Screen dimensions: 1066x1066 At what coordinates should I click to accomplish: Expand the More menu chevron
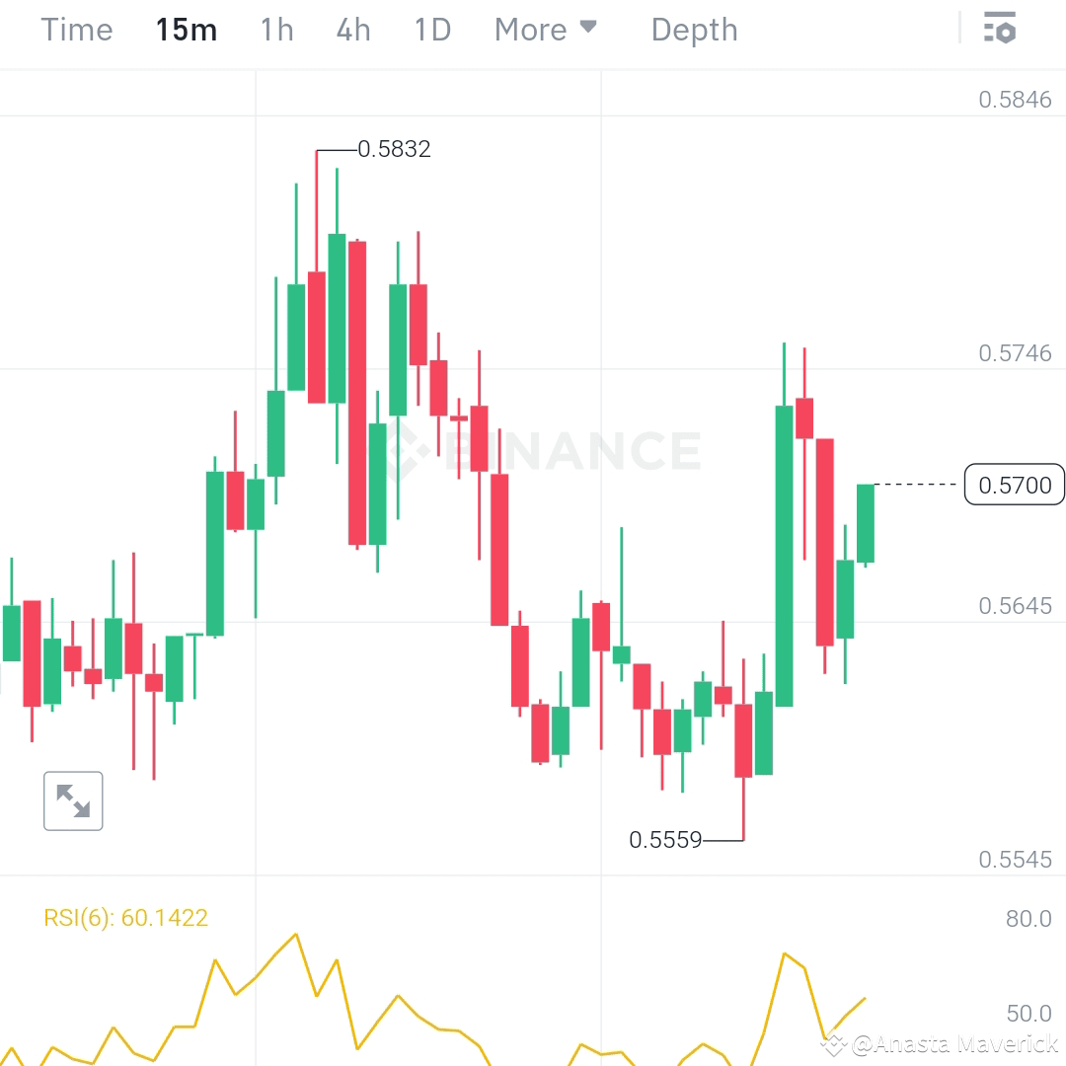589,30
